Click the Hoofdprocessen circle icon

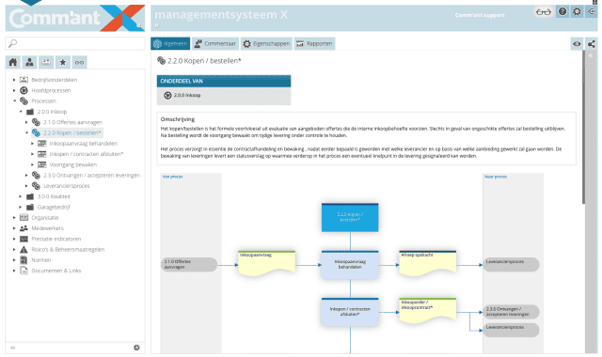[24, 90]
